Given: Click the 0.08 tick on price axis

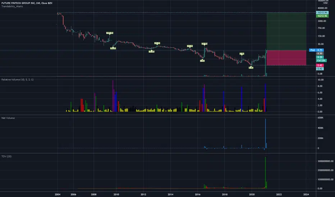Looking at the screenshot, I should (x=320, y=74).
